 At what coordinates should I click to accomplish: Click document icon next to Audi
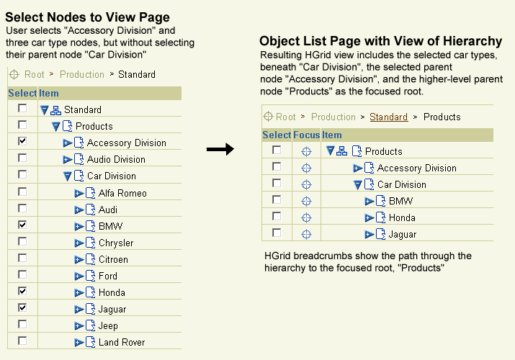point(90,210)
